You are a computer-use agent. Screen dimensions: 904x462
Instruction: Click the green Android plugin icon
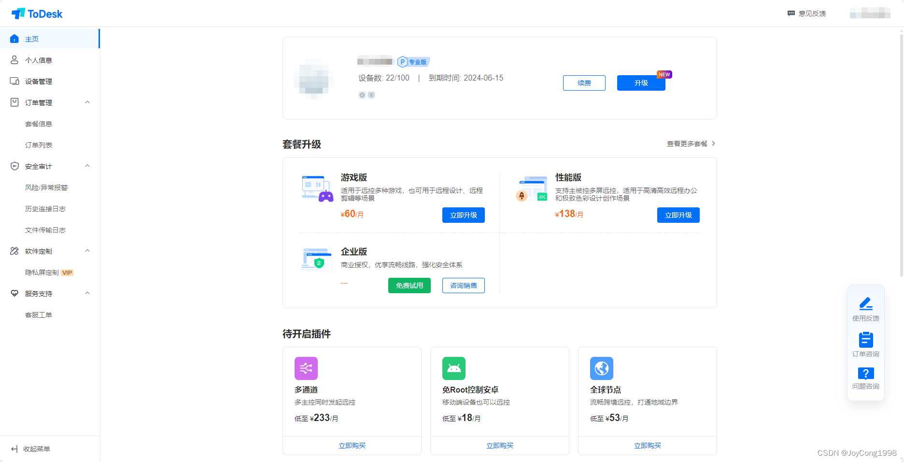(x=454, y=368)
